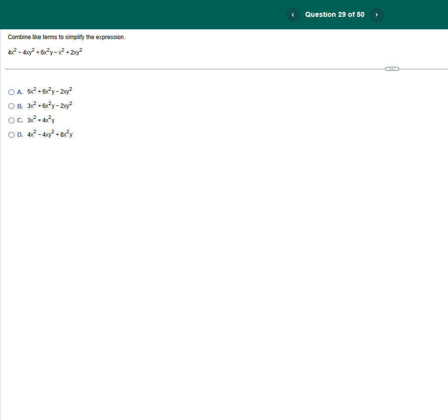Click the Question 29 of 50 header label
The width and height of the screenshot is (448, 420).
click(x=335, y=14)
